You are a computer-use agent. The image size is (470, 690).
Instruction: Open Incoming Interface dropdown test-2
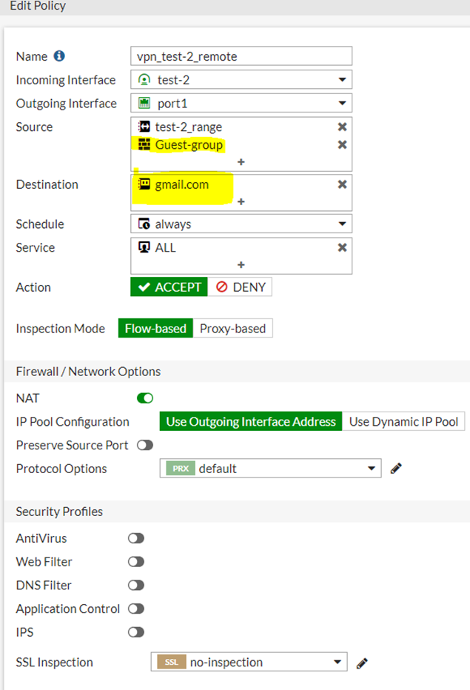(x=241, y=80)
